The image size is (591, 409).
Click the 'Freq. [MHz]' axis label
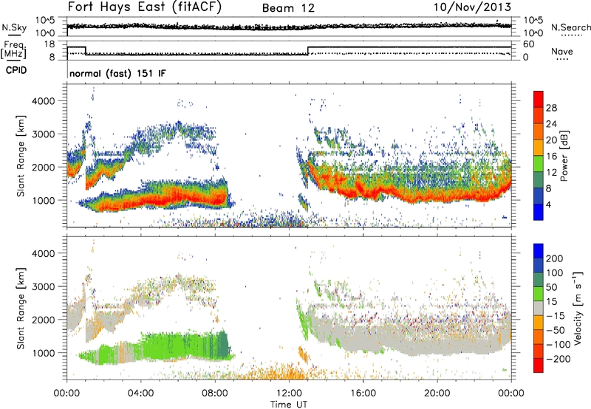pos(13,50)
